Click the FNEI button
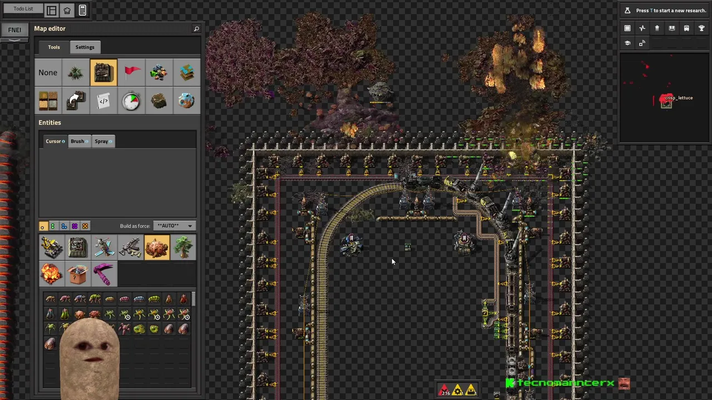Screen dimensions: 712x400 [x=14, y=30]
